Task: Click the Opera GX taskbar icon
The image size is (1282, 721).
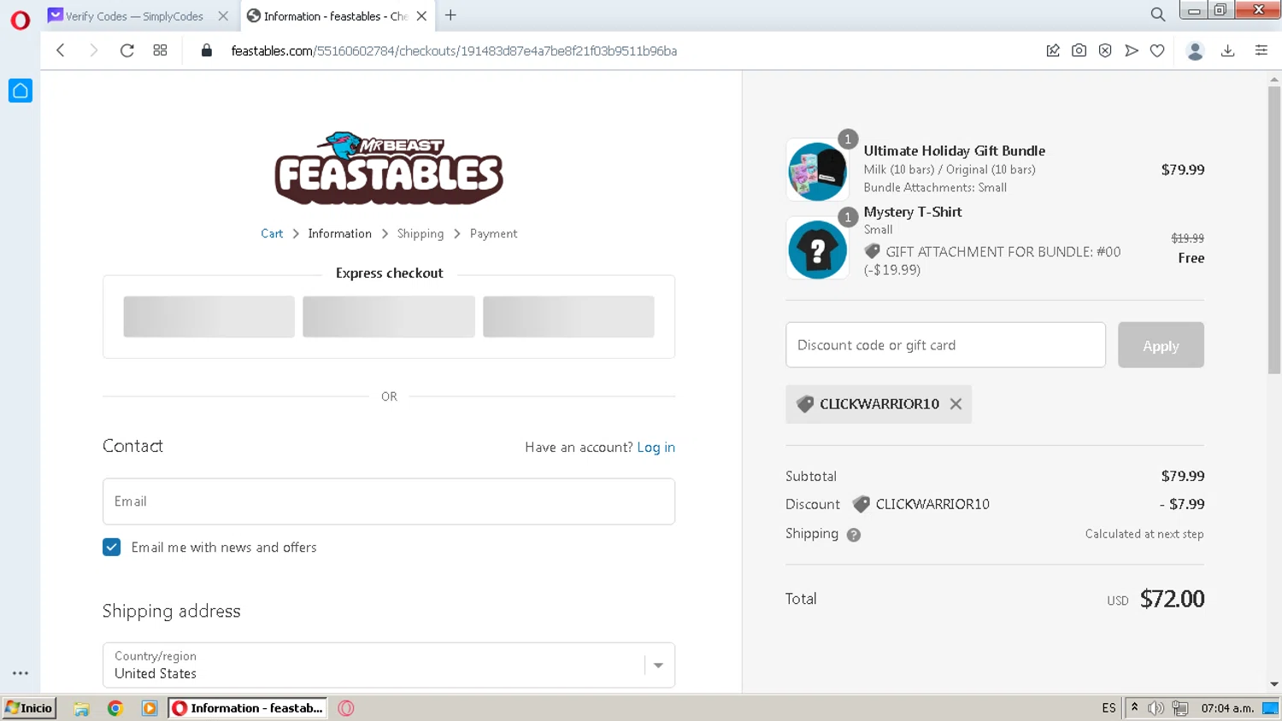Action: pyautogui.click(x=346, y=708)
